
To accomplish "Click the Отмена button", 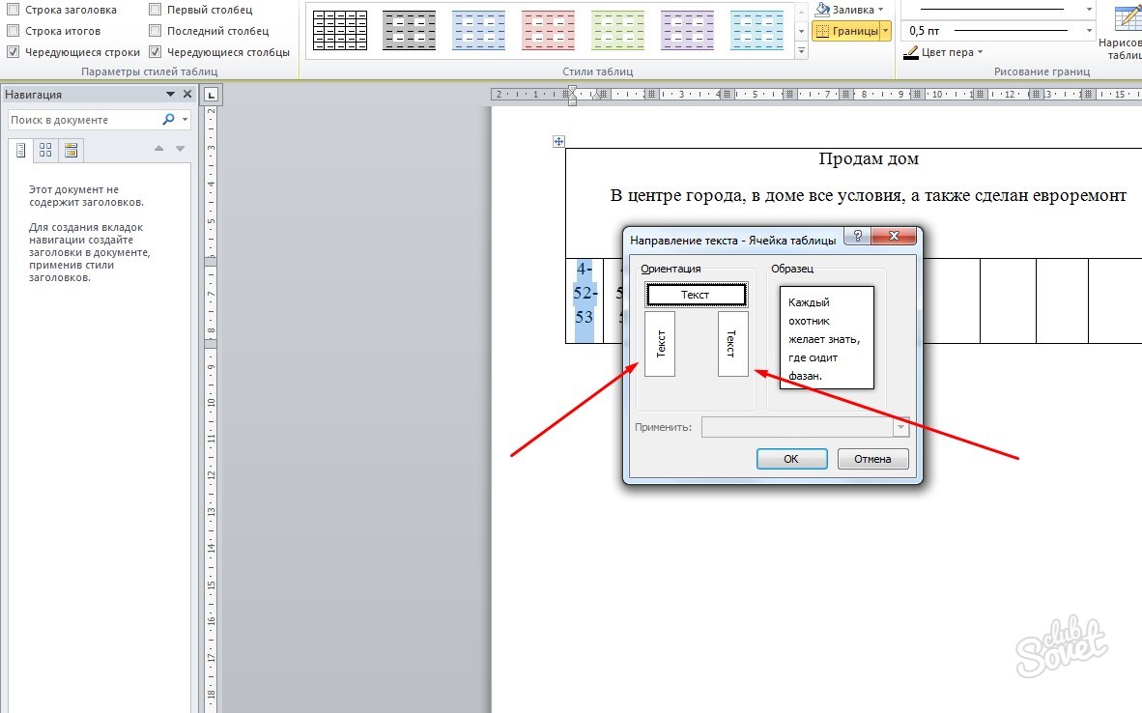I will point(872,459).
